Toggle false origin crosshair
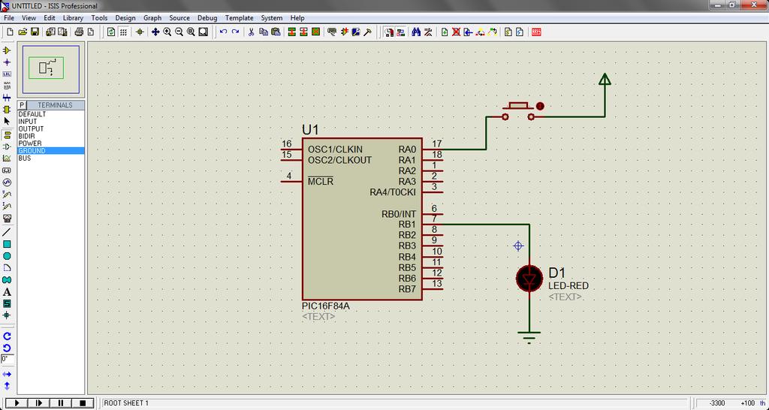This screenshot has height=410, width=769. [x=140, y=32]
